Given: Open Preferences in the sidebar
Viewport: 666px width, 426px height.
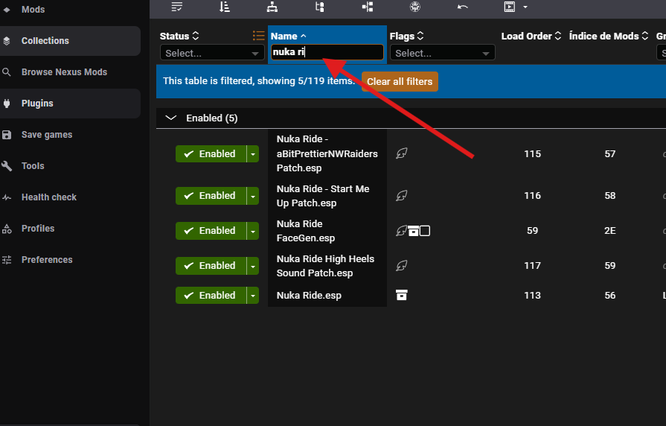Looking at the screenshot, I should 70,260.
